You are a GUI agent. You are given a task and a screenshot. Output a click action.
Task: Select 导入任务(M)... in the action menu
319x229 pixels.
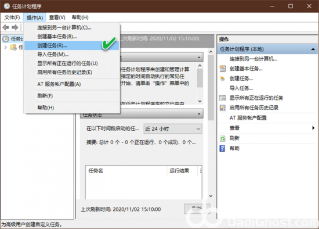(71, 55)
